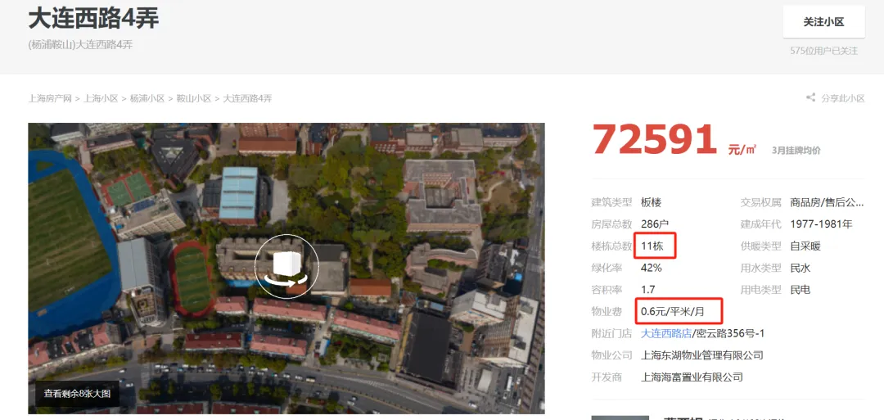
Task: Select 鞍山小区 in the breadcrumb trail
Action: click(194, 98)
